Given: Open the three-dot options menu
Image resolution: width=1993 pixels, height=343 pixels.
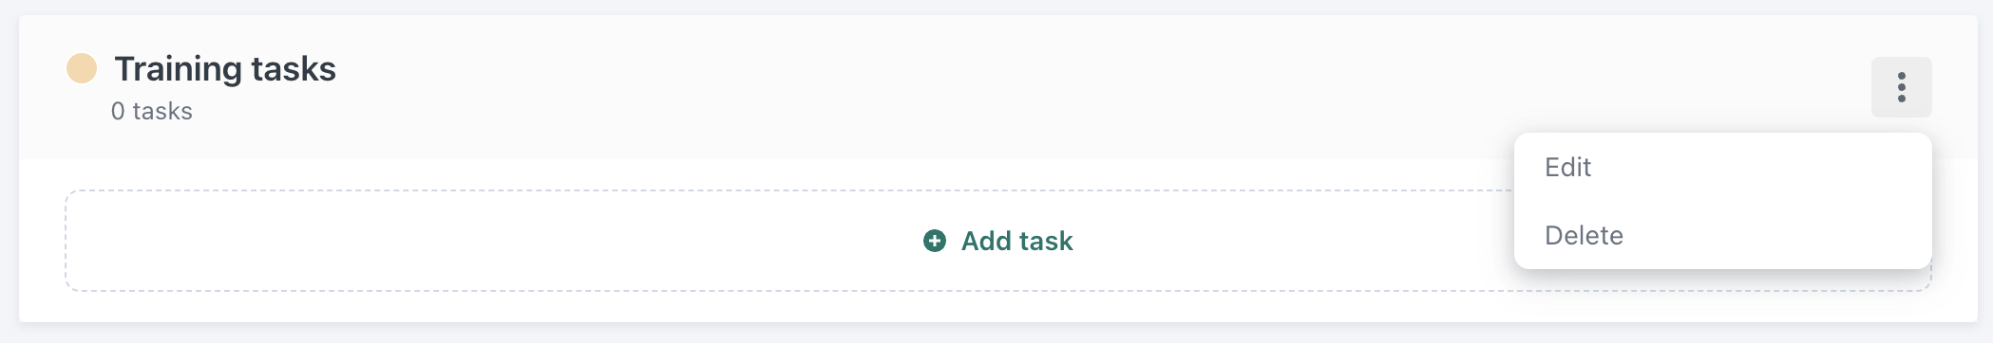Looking at the screenshot, I should [x=1902, y=87].
